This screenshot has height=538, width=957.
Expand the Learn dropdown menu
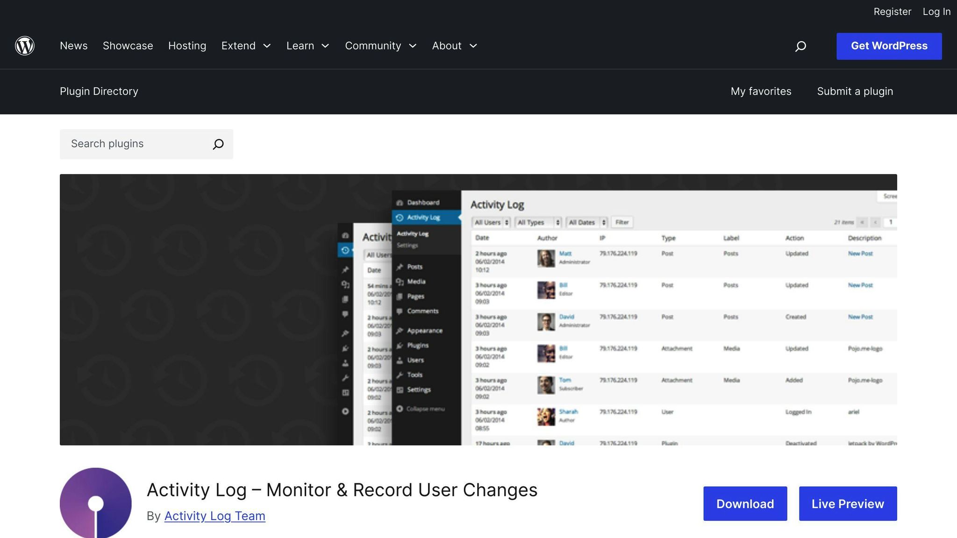tap(308, 46)
